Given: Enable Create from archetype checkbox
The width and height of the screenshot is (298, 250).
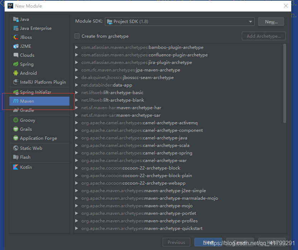Looking at the screenshot, I should [77, 36].
